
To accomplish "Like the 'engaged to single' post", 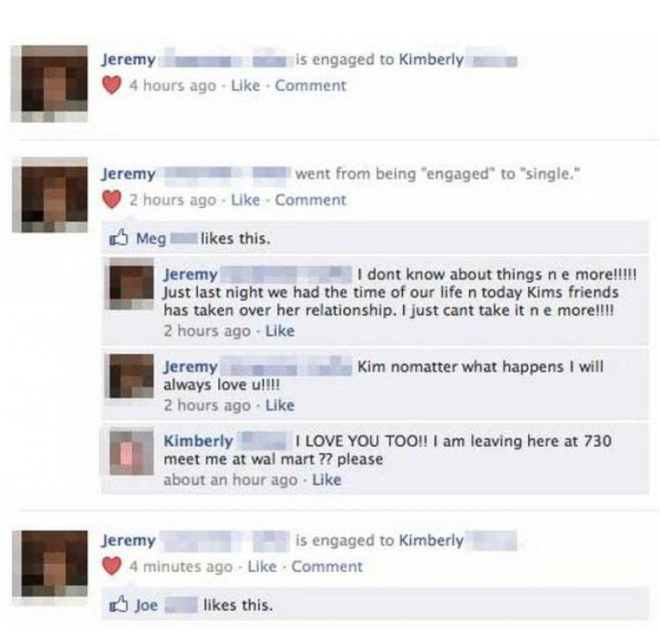I will [246, 200].
